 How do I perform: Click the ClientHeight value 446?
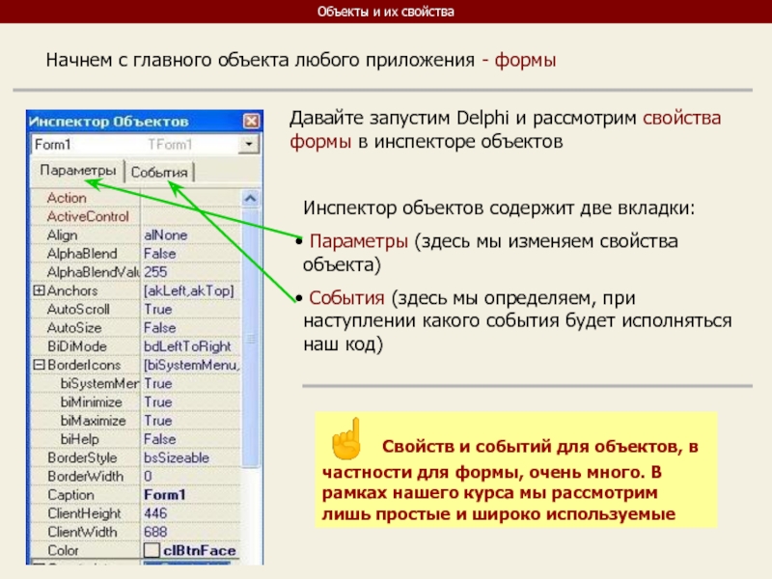click(155, 513)
